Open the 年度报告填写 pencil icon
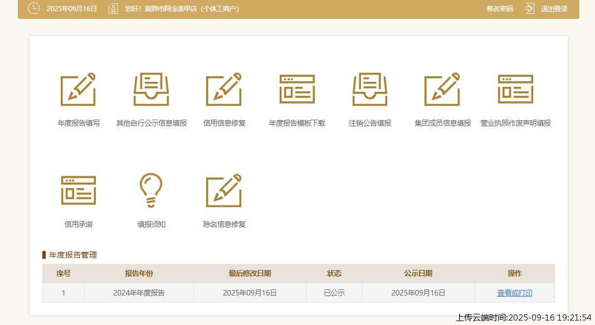 click(x=78, y=89)
